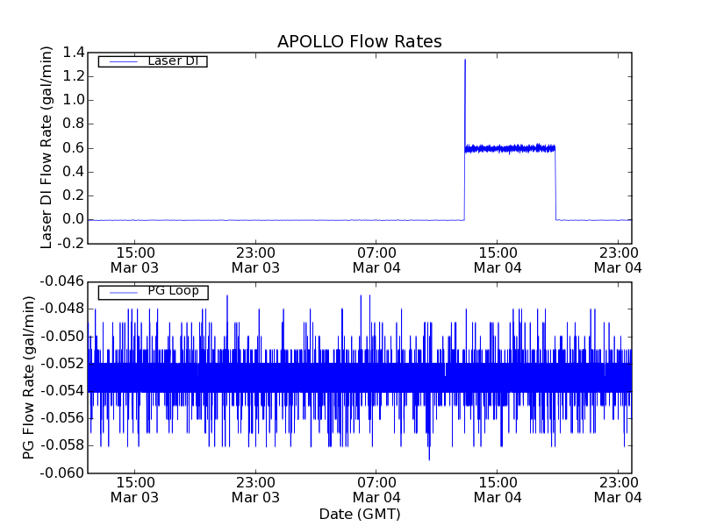
Task: Click the -0.2 tick on Laser DI axis
Action: tap(71, 244)
